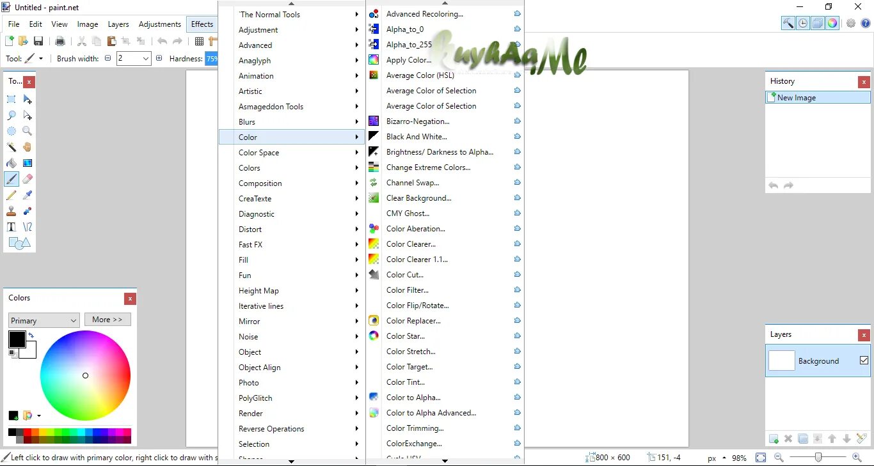This screenshot has height=466, width=874.
Task: Open the Settings gear icon
Action: pyautogui.click(x=851, y=23)
